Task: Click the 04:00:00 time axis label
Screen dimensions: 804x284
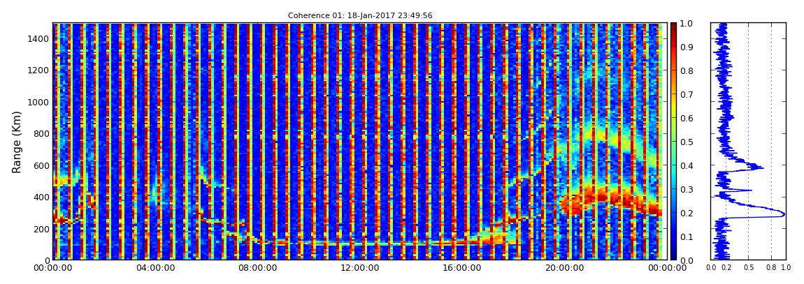Action: [155, 268]
